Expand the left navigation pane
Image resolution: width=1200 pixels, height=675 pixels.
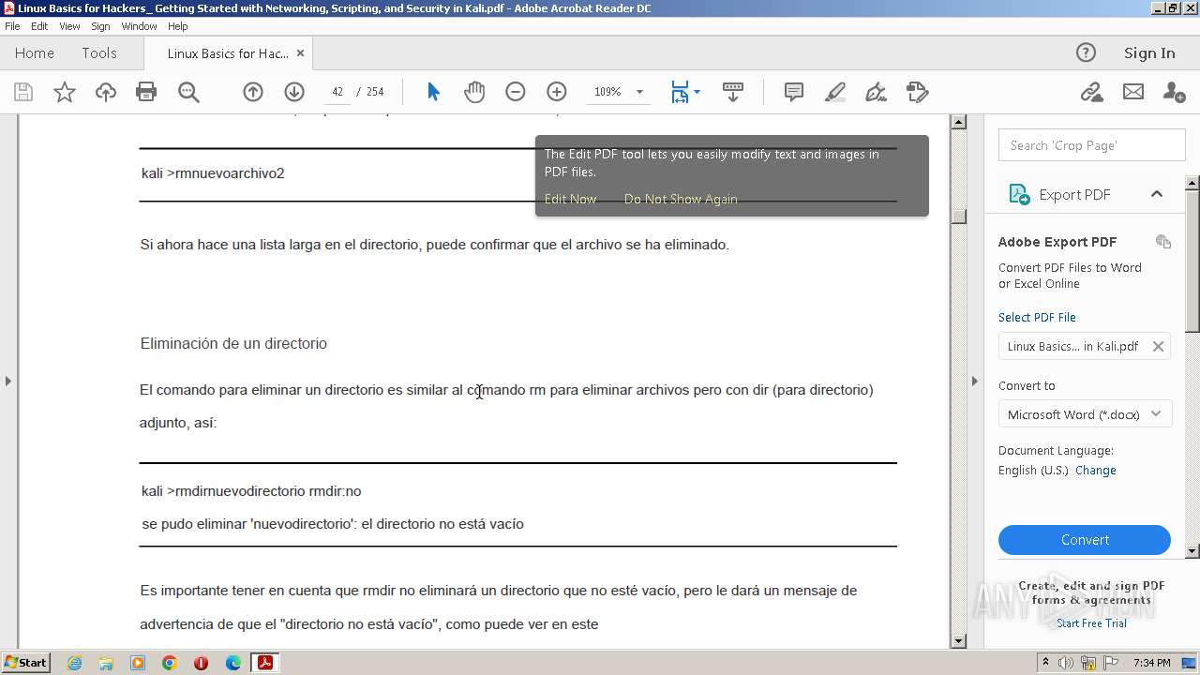8,381
